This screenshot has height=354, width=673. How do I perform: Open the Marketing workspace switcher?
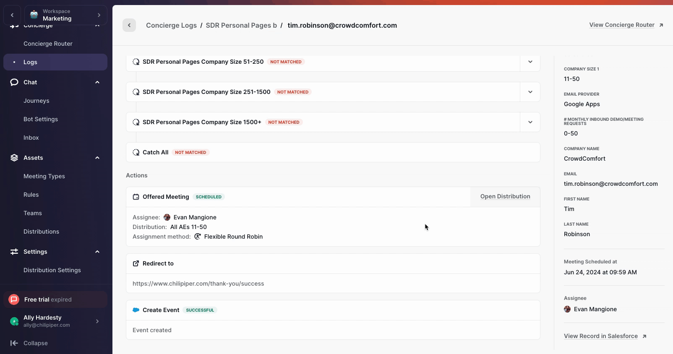(x=66, y=15)
